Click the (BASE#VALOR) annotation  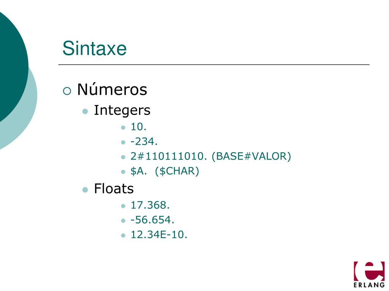tap(251, 156)
